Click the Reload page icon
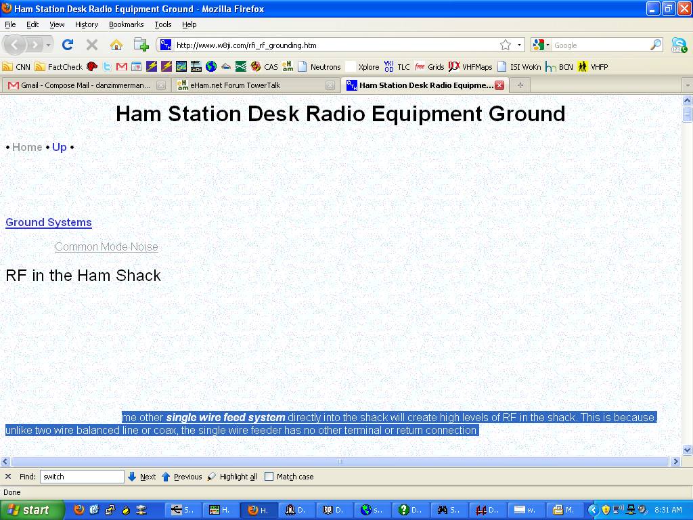The width and height of the screenshot is (693, 520). tap(67, 45)
